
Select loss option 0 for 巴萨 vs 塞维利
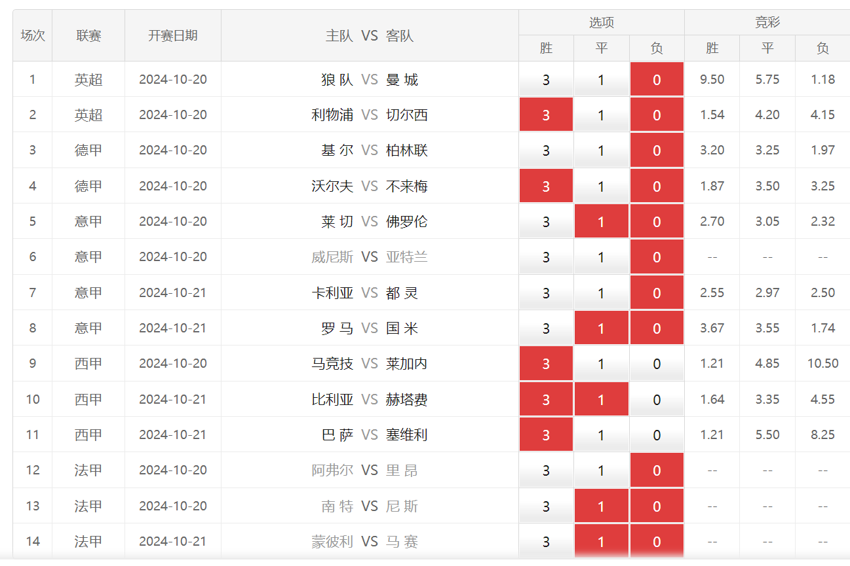tap(657, 435)
